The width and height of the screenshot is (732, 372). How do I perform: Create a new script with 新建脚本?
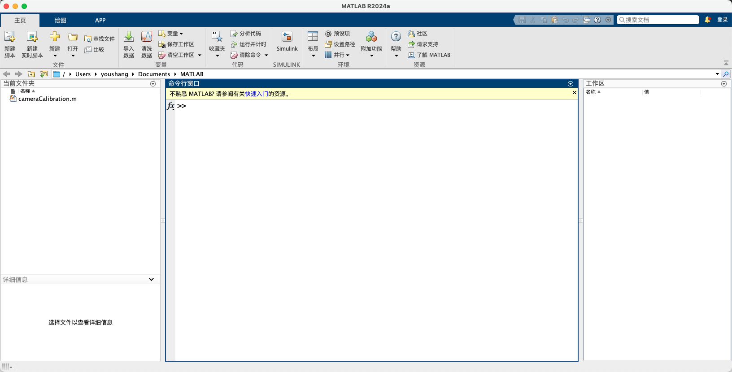10,44
